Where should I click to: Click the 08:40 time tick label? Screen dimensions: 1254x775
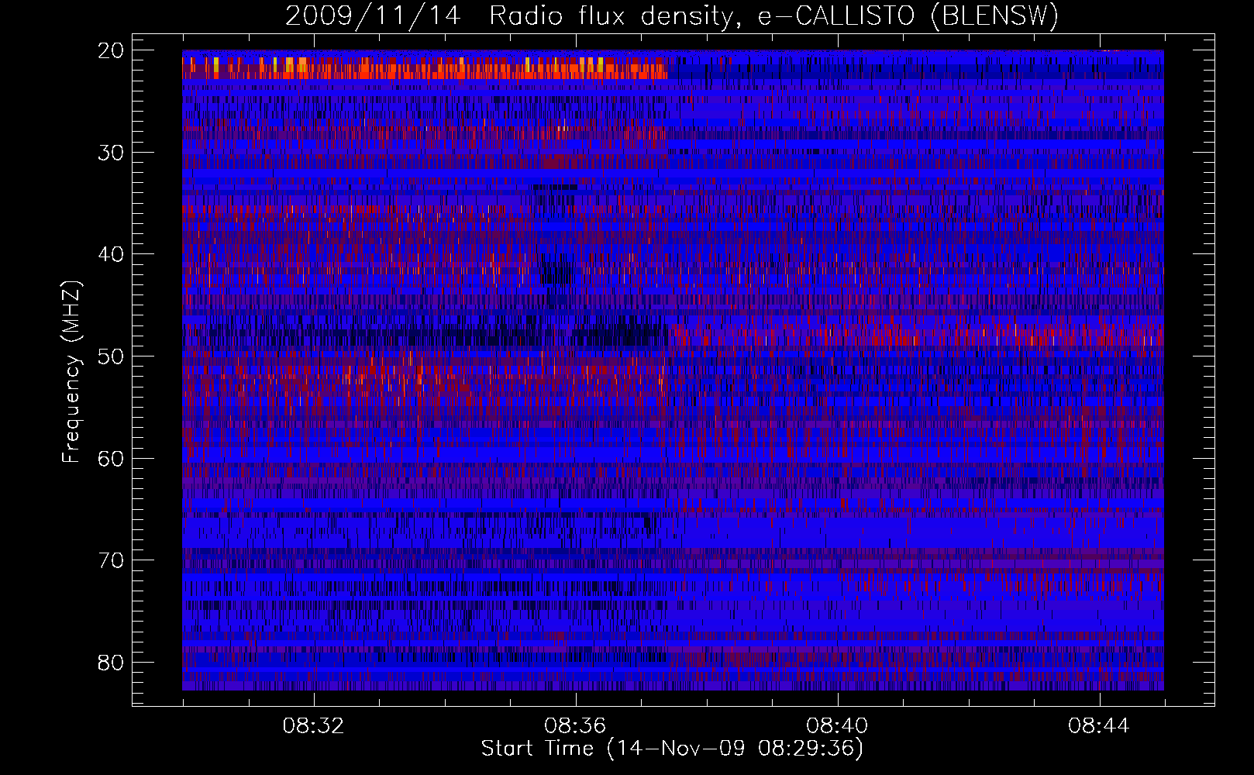pyautogui.click(x=837, y=726)
